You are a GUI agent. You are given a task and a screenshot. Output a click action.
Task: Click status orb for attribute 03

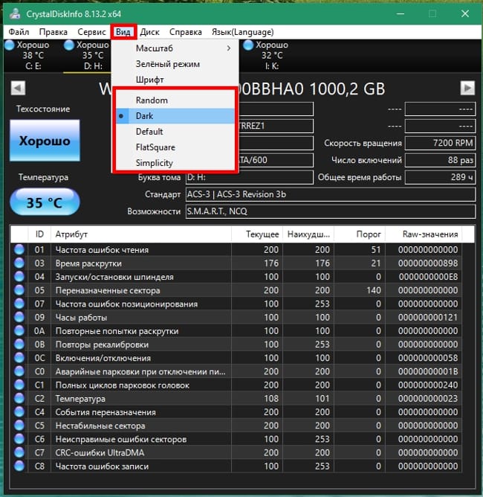19,263
